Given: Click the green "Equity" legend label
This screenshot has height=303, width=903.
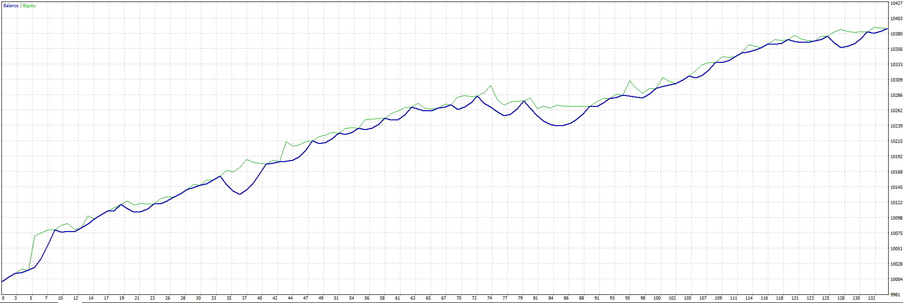Looking at the screenshot, I should 29,6.
